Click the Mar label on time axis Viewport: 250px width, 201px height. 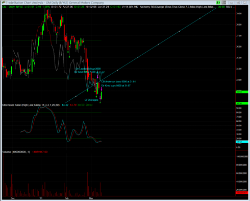click(91, 198)
